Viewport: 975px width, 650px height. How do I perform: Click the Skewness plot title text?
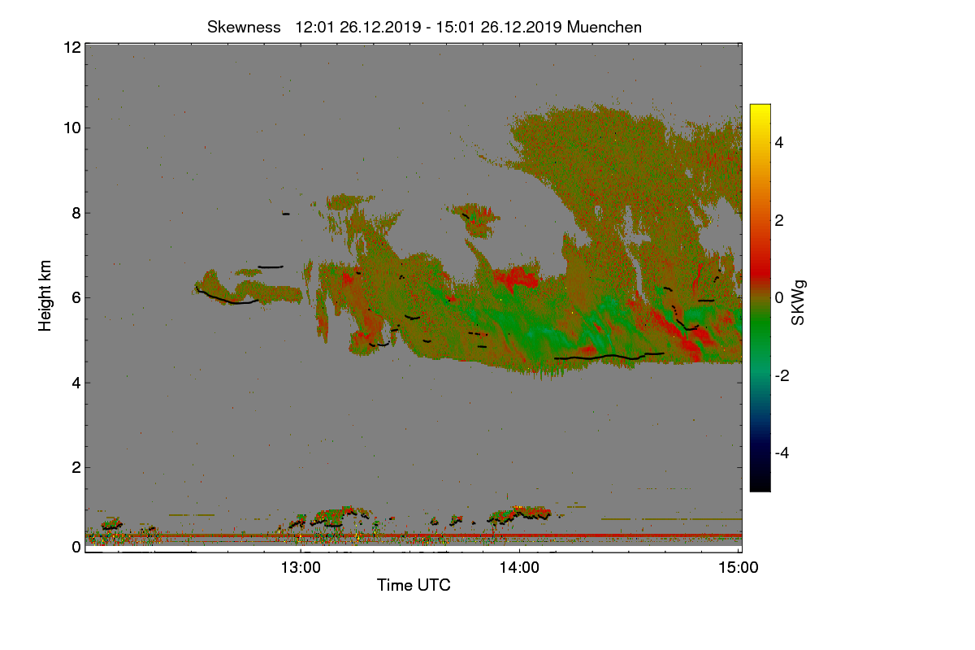click(424, 27)
